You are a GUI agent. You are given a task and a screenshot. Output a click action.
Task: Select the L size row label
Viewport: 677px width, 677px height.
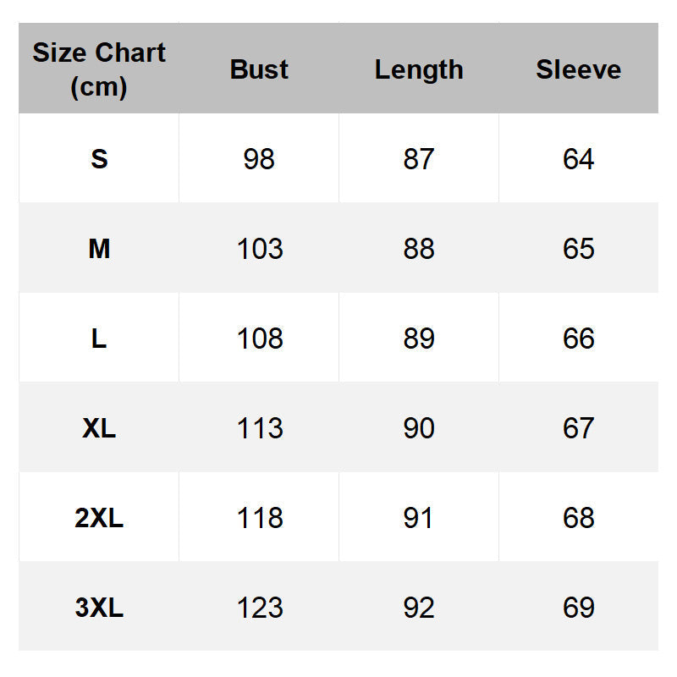pyautogui.click(x=99, y=338)
